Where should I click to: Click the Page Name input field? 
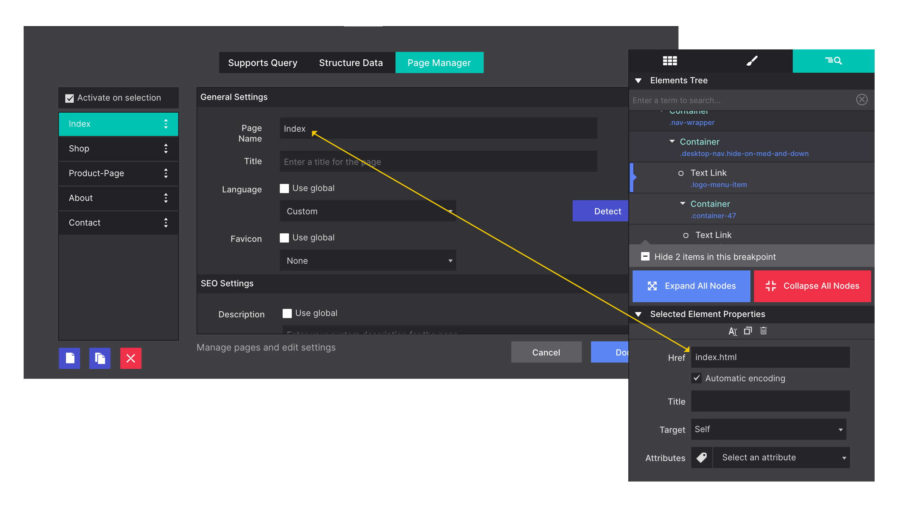438,129
